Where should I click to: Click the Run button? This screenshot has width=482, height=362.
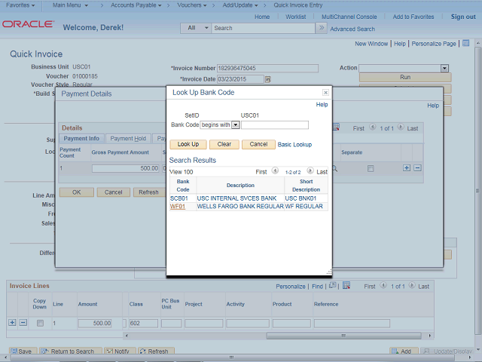pos(405,77)
